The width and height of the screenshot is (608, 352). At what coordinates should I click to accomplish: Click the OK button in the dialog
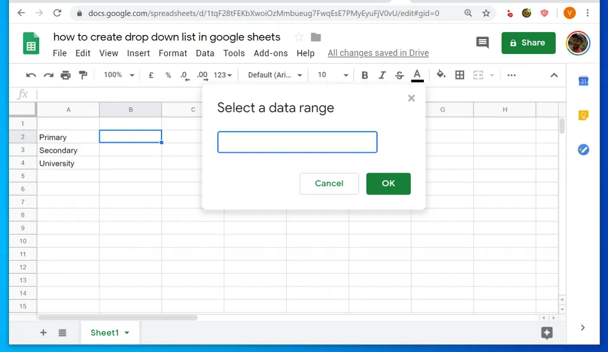[388, 184]
